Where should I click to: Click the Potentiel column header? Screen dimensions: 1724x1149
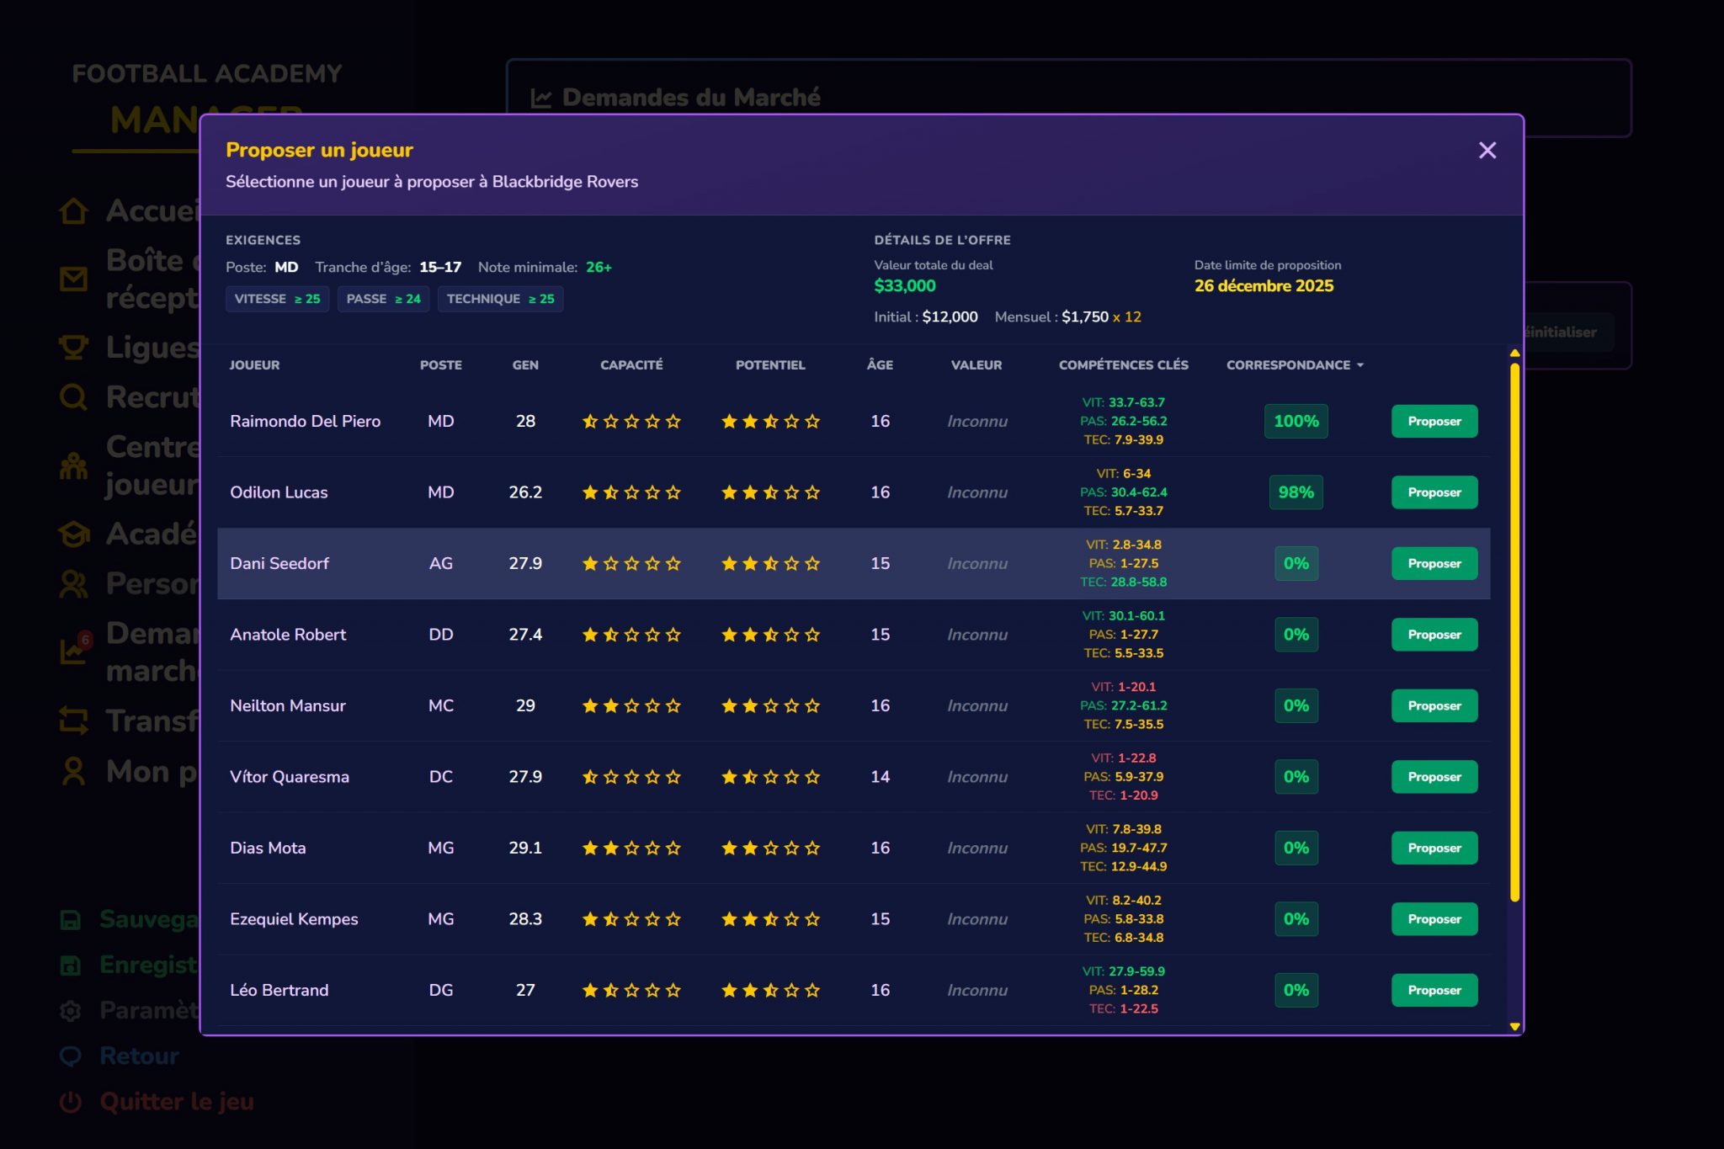769,364
